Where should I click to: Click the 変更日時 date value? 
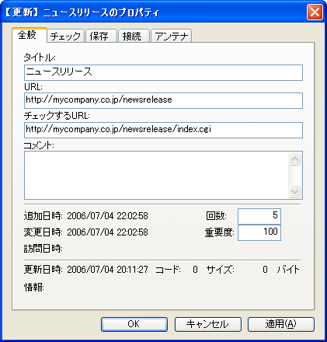(107, 232)
